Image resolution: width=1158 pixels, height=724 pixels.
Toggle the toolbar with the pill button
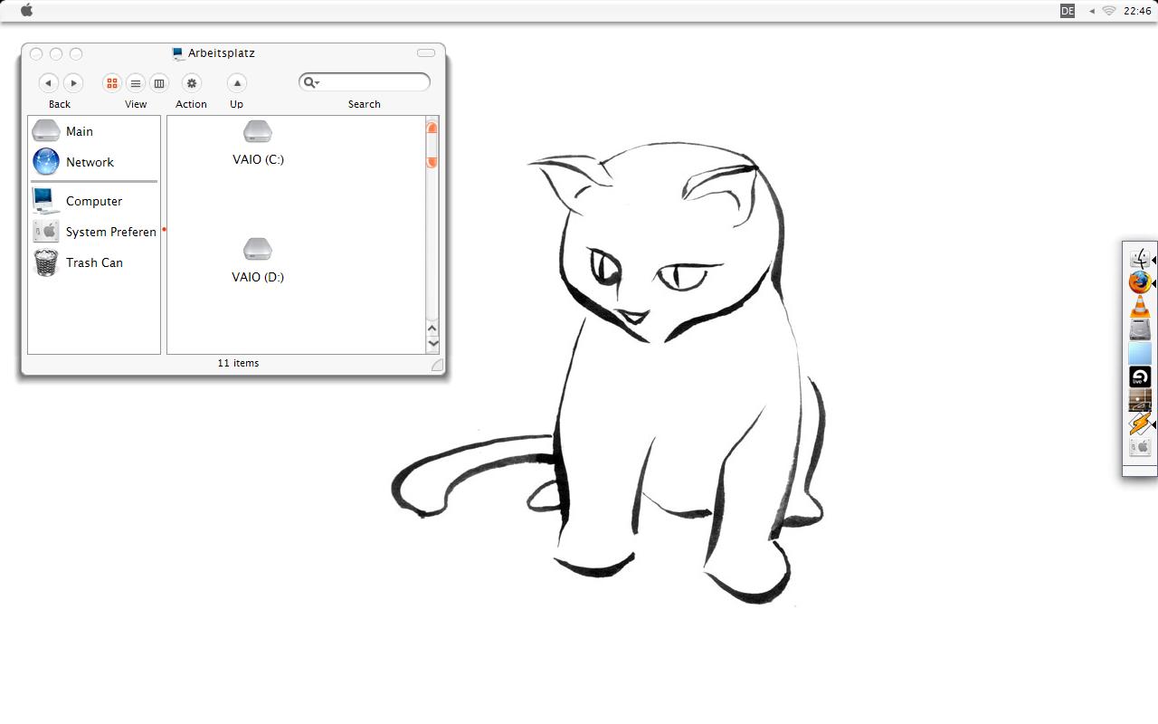pos(426,53)
